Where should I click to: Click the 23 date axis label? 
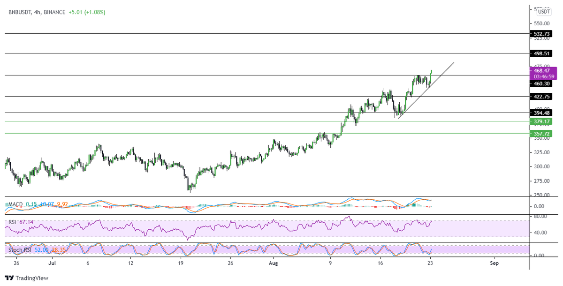pos(429,263)
